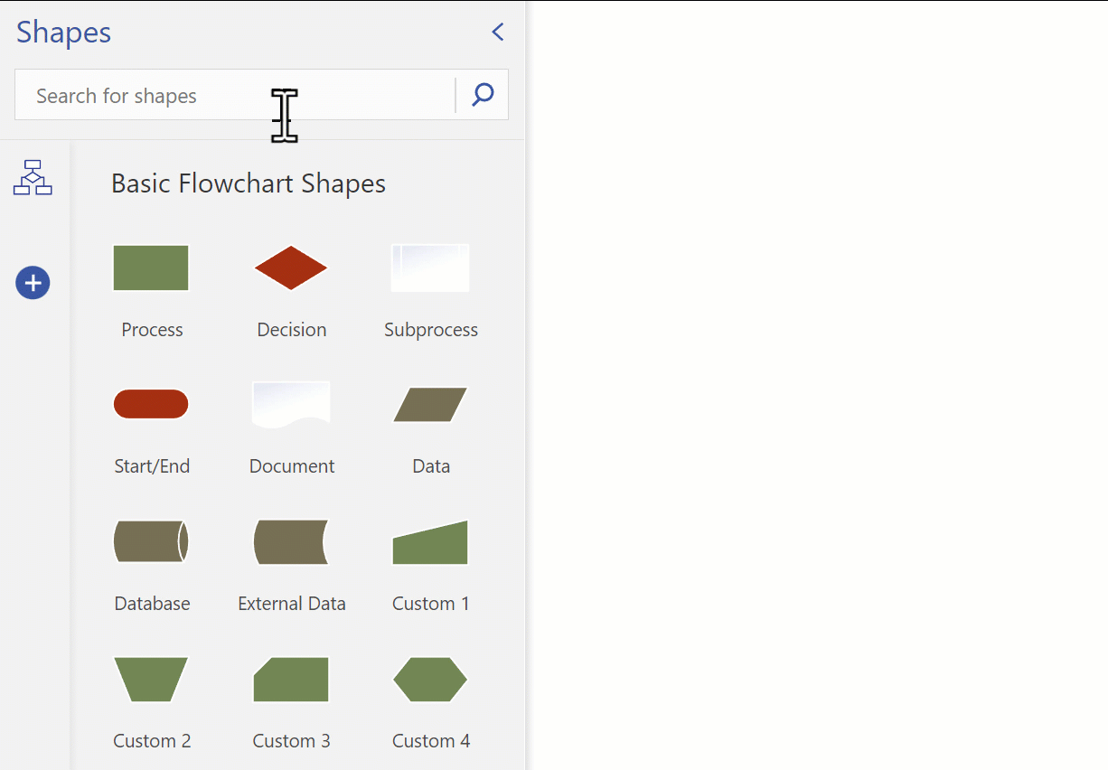Select the Data shape
Image resolution: width=1108 pixels, height=770 pixels.
(x=430, y=404)
